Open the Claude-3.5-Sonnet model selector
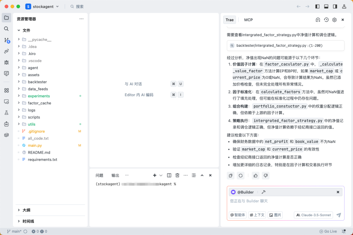Screen dimensions: 353x235 (313, 215)
